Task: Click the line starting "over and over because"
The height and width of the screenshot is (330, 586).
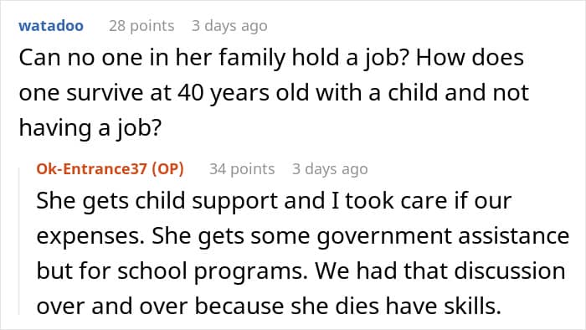Action: click(x=269, y=306)
